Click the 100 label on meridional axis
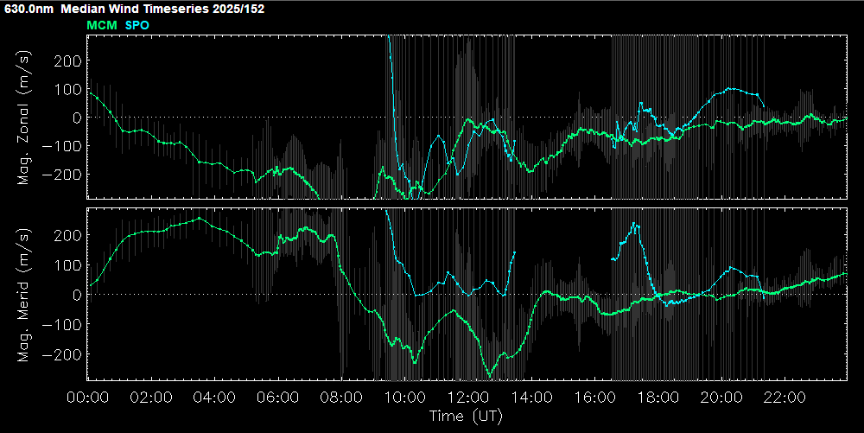This screenshot has height=433, width=864. [x=67, y=265]
